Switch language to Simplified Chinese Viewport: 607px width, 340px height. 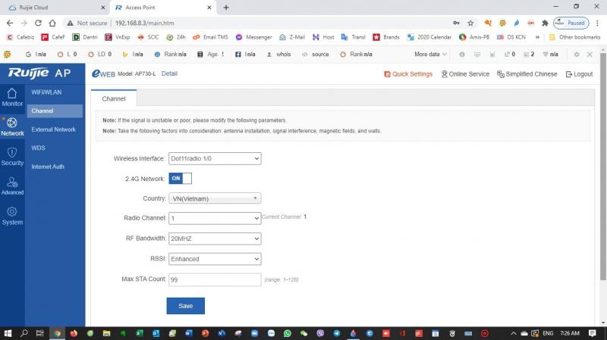pyautogui.click(x=527, y=74)
